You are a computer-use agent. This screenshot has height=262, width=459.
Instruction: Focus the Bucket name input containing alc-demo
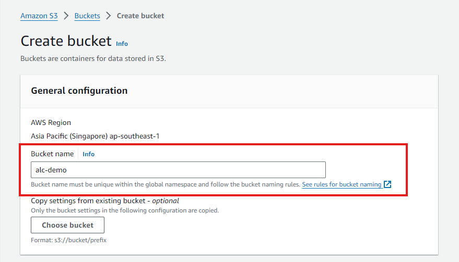[x=178, y=170]
